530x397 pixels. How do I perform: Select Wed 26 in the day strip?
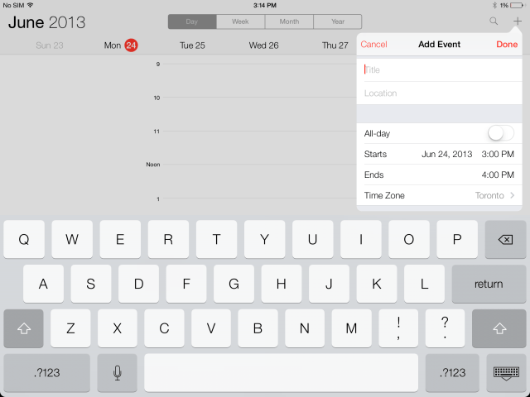pyautogui.click(x=263, y=45)
